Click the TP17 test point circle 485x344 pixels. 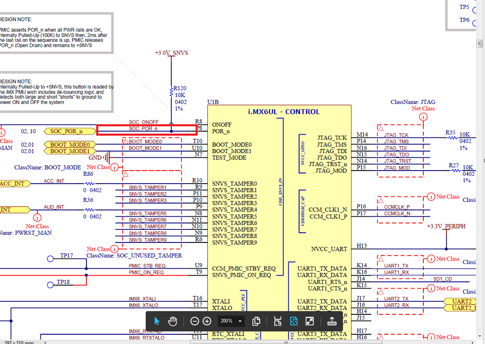(x=50, y=258)
